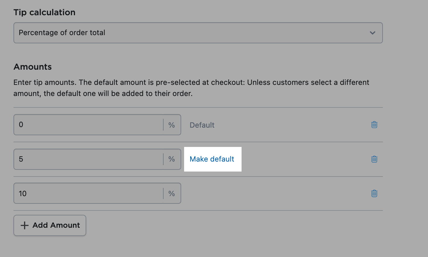Delete the 0% tip amount row

(x=374, y=125)
